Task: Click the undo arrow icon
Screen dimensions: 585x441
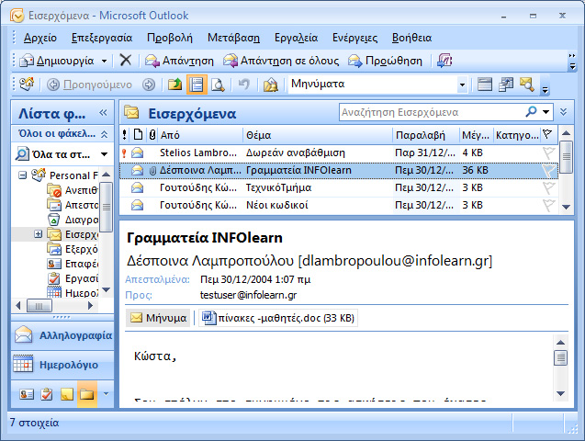Action: [x=244, y=85]
